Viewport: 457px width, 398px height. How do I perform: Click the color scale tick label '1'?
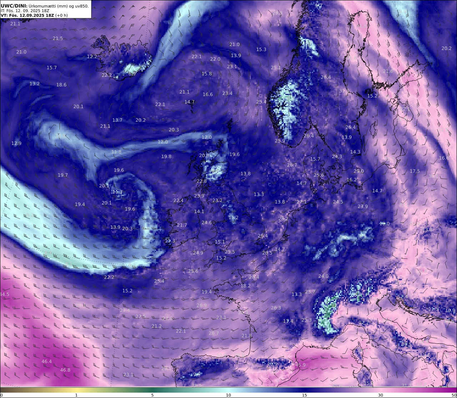tap(76, 395)
